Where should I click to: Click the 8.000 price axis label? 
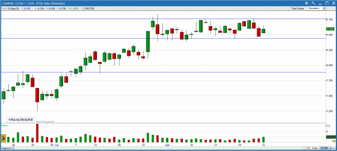(x=329, y=65)
